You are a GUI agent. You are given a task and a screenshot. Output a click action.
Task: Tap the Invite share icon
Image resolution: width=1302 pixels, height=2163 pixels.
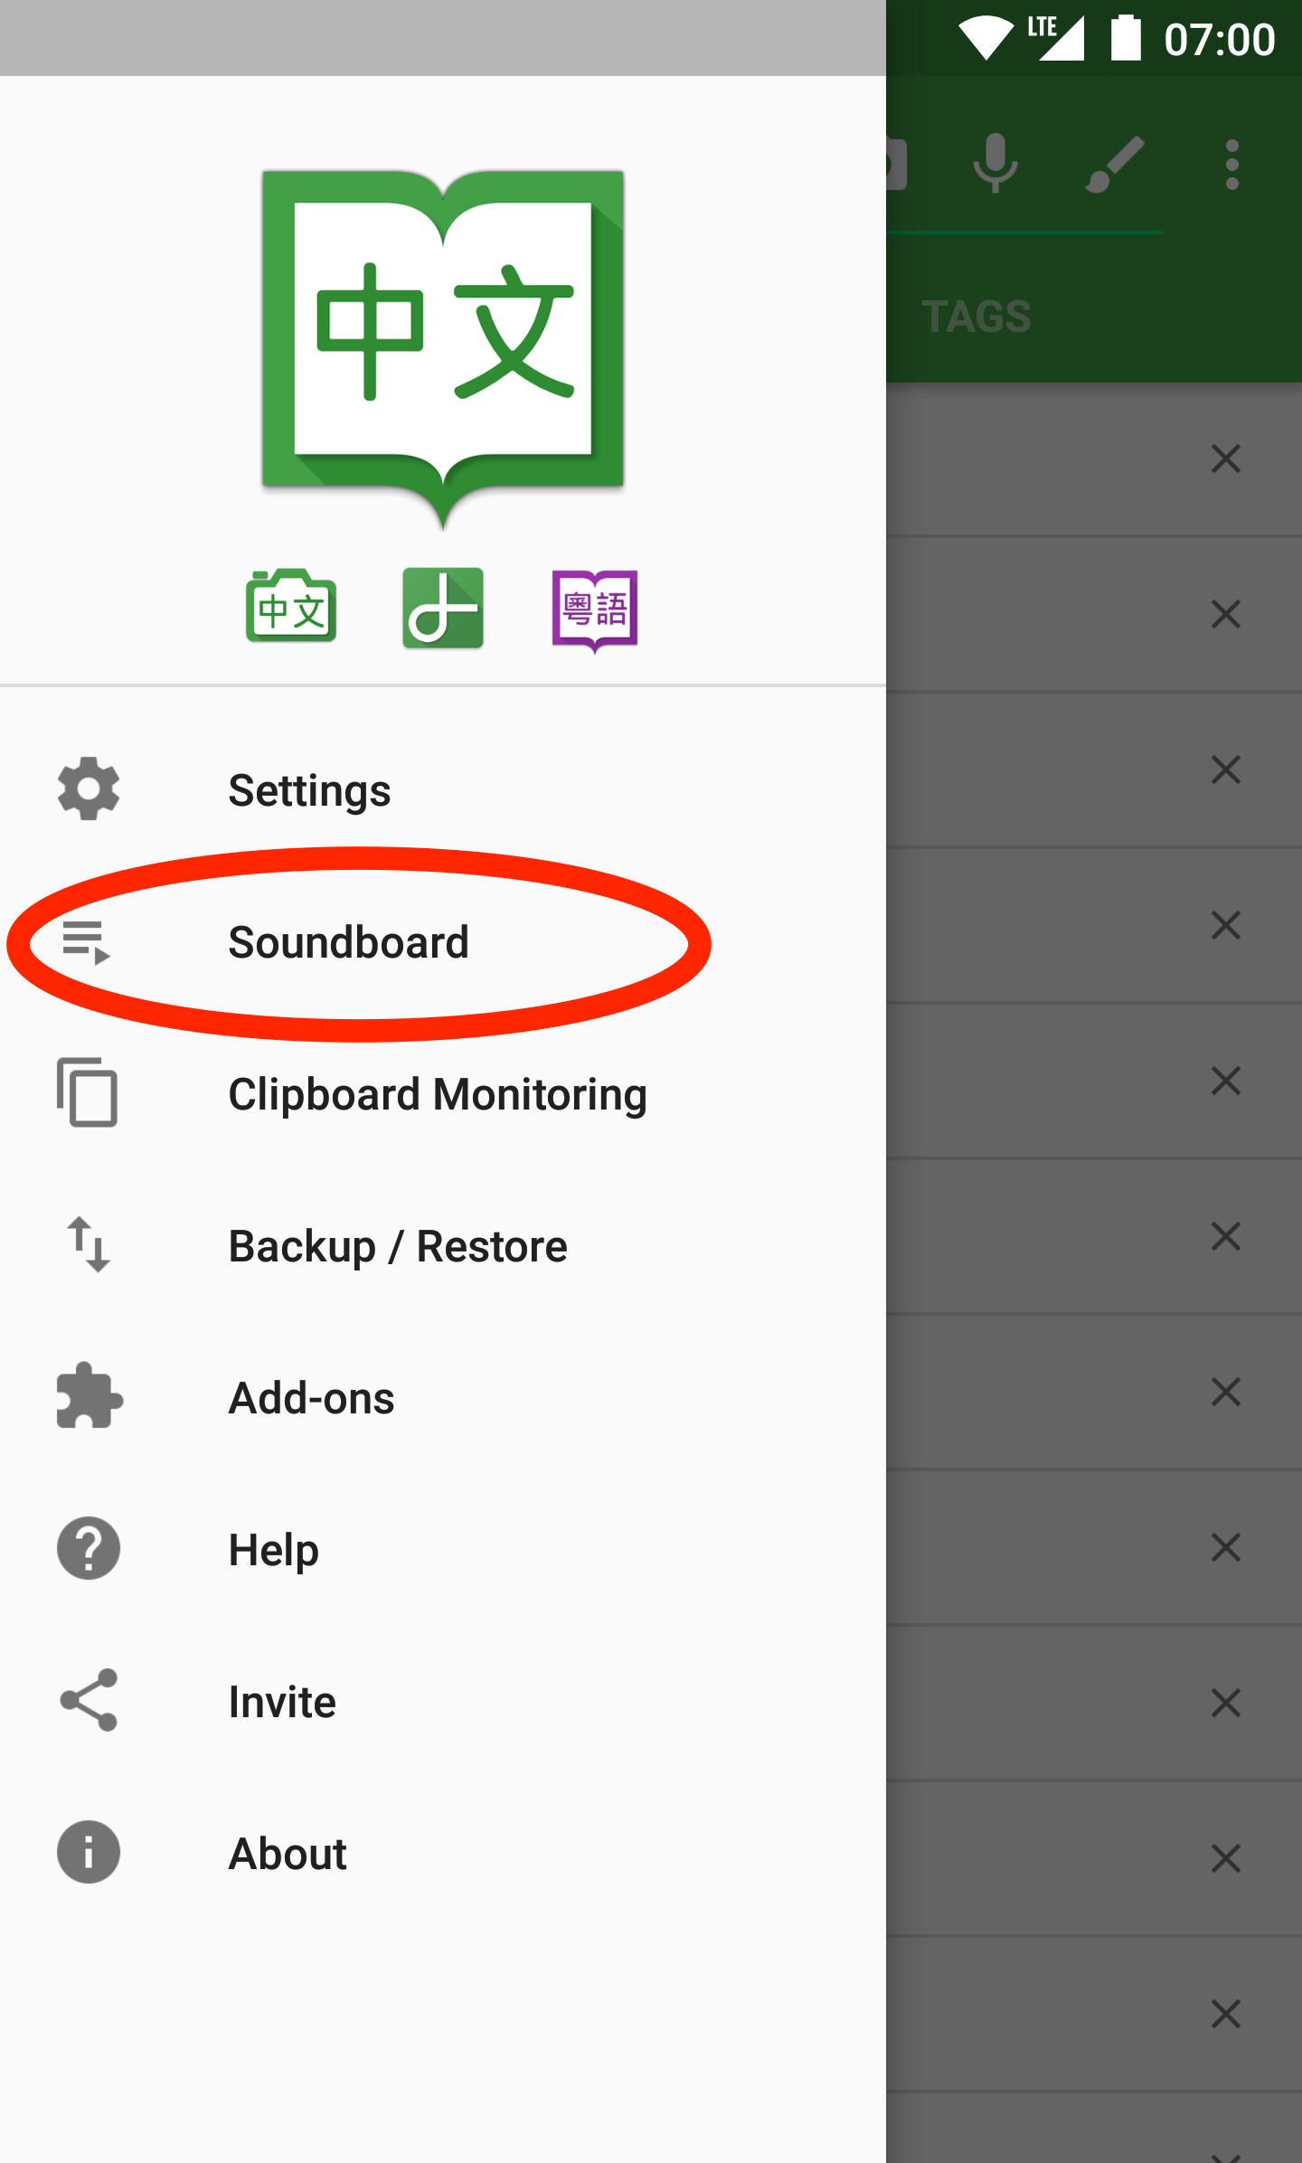(x=89, y=1701)
